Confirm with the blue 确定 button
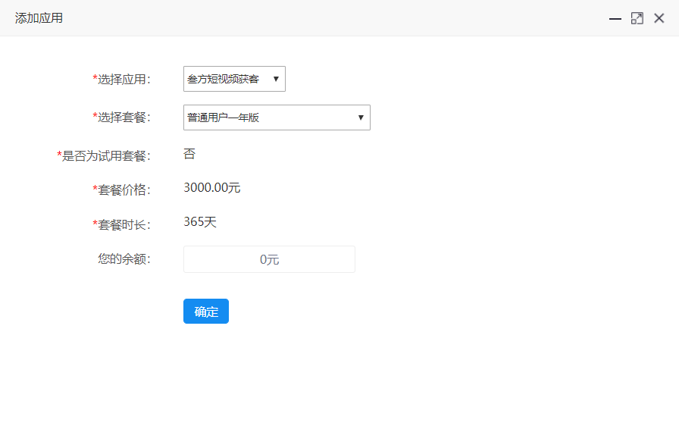679x423 pixels. [206, 311]
